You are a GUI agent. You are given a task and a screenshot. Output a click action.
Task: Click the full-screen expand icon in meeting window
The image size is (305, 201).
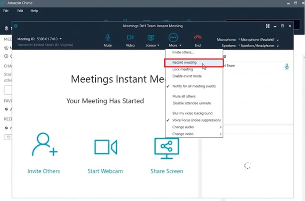[268, 26]
